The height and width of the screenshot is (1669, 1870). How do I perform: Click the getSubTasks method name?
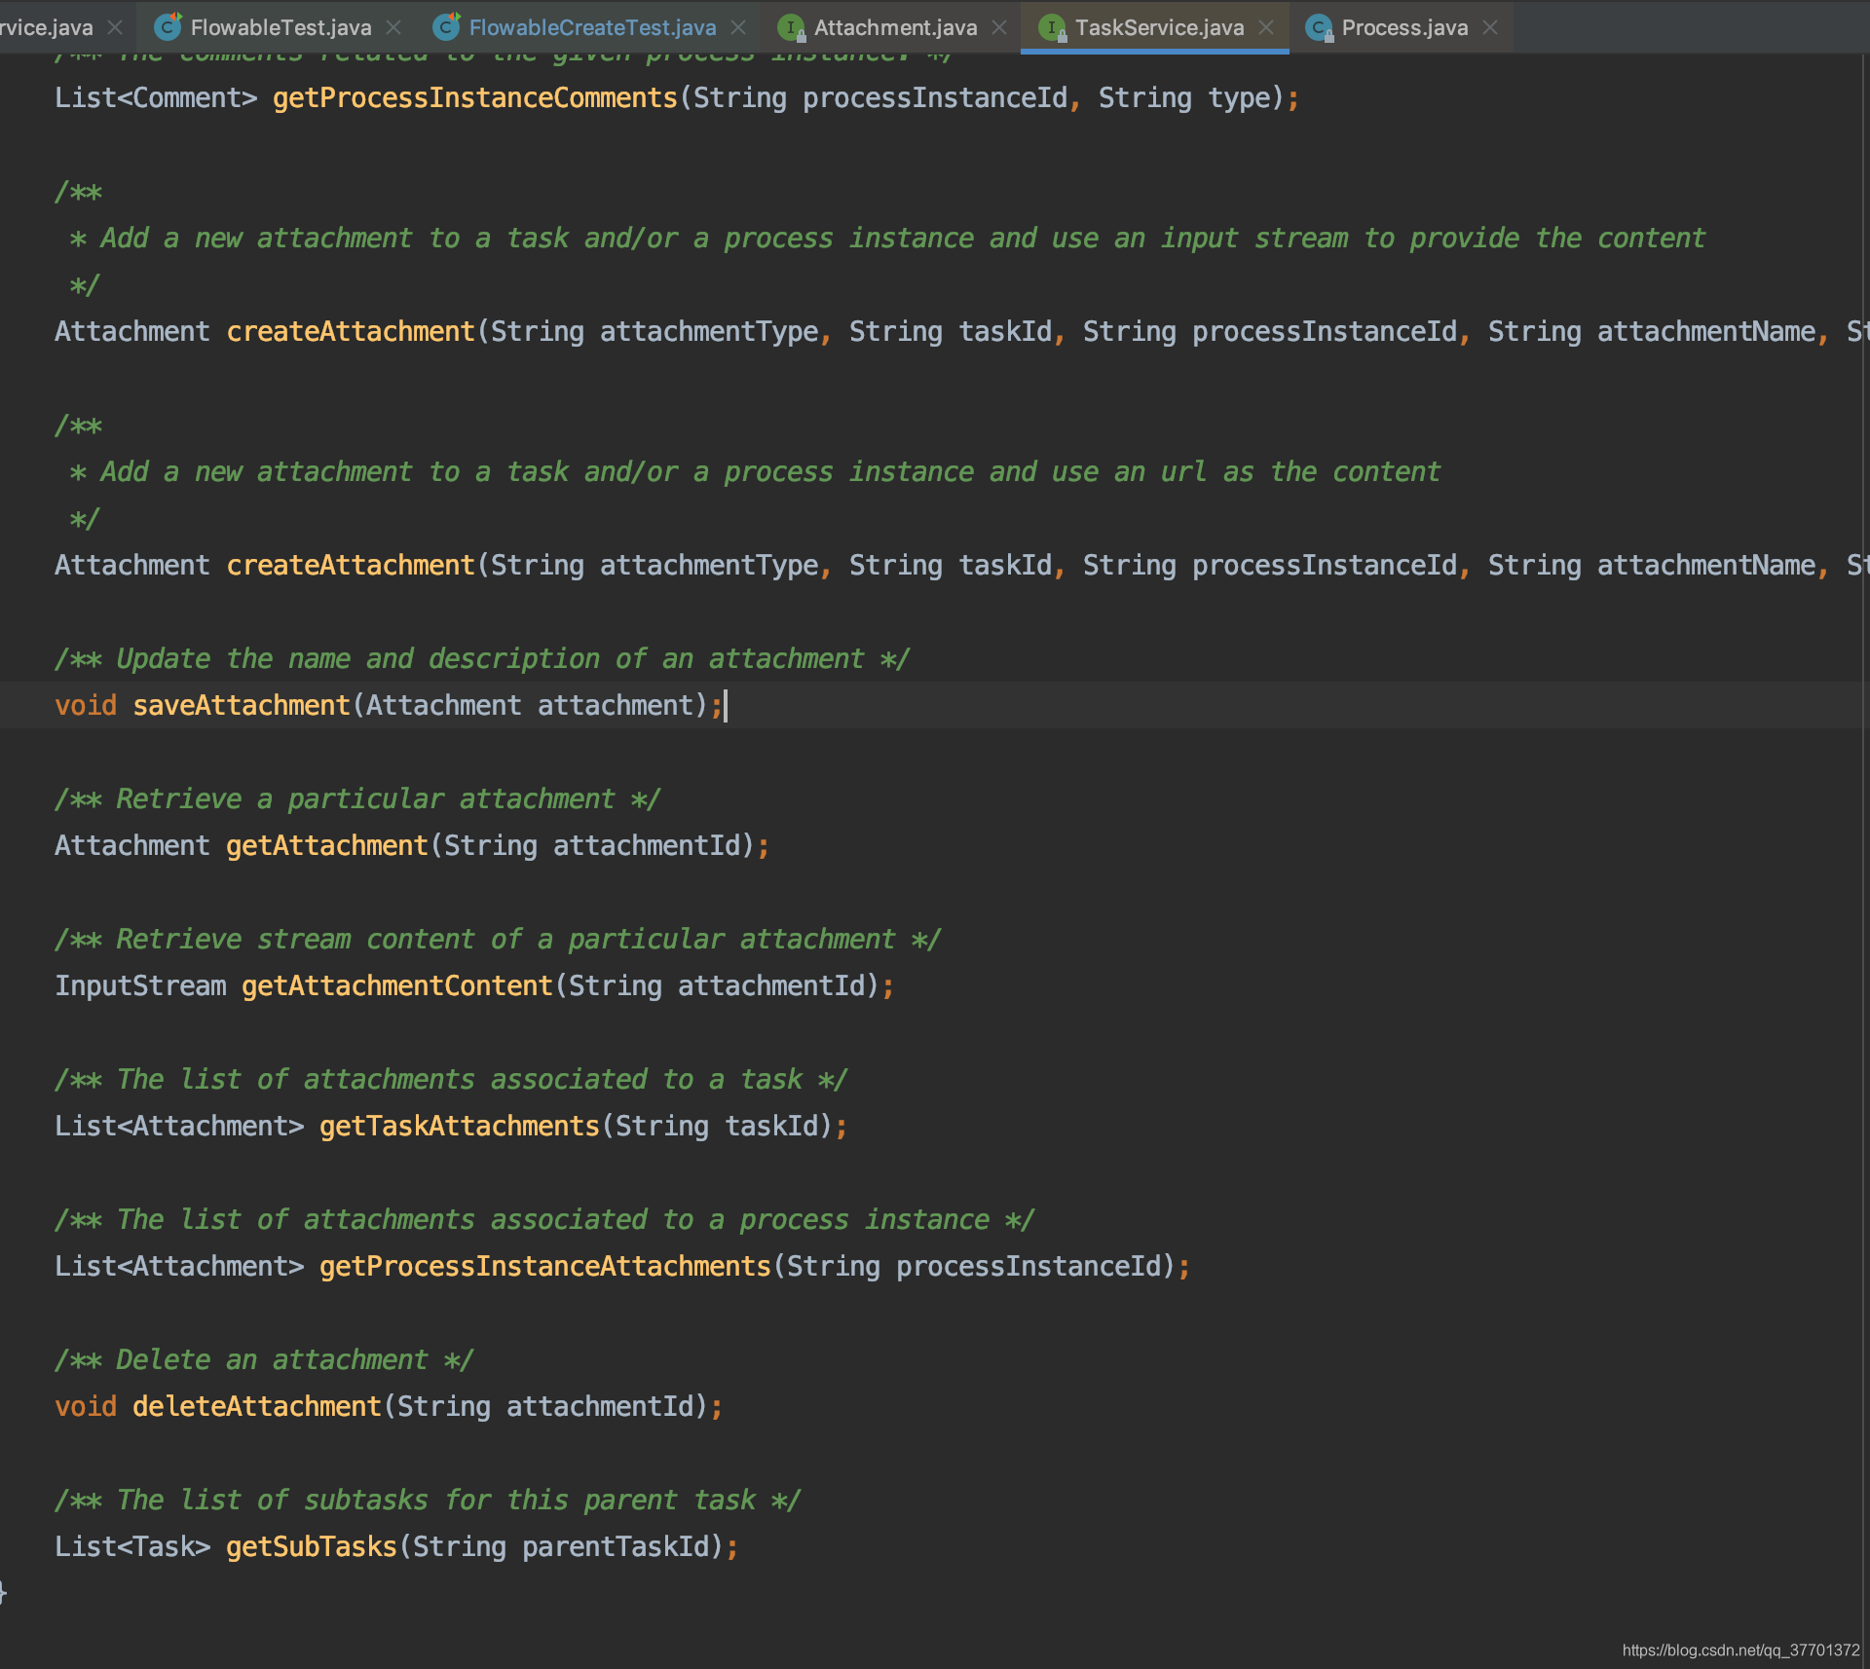pyautogui.click(x=311, y=1546)
